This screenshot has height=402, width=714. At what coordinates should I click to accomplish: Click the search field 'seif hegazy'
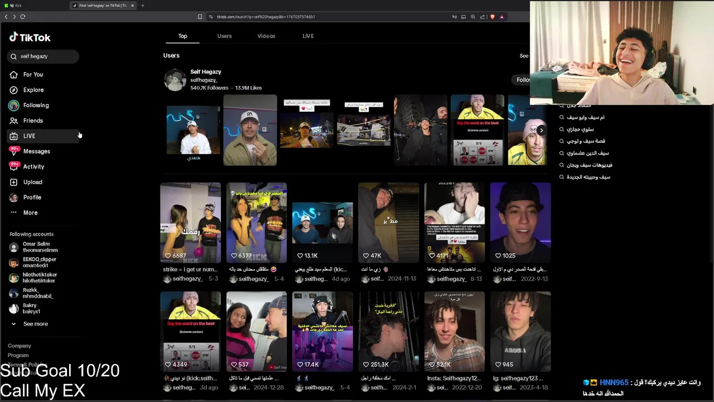coord(43,56)
